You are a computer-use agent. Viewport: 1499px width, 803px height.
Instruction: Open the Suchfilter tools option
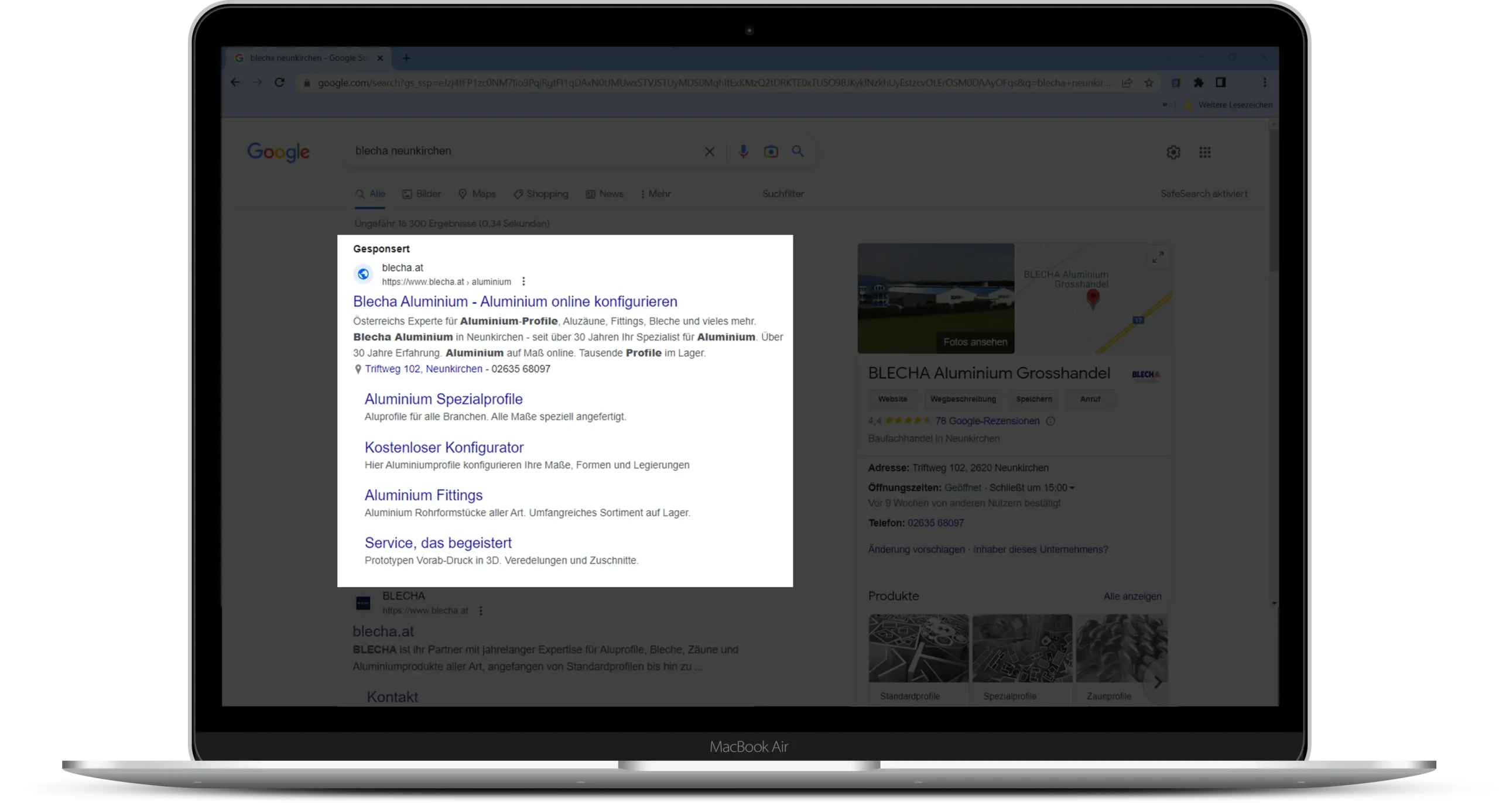click(783, 194)
